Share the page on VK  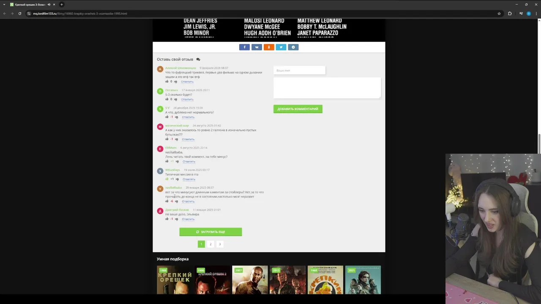[x=257, y=47]
